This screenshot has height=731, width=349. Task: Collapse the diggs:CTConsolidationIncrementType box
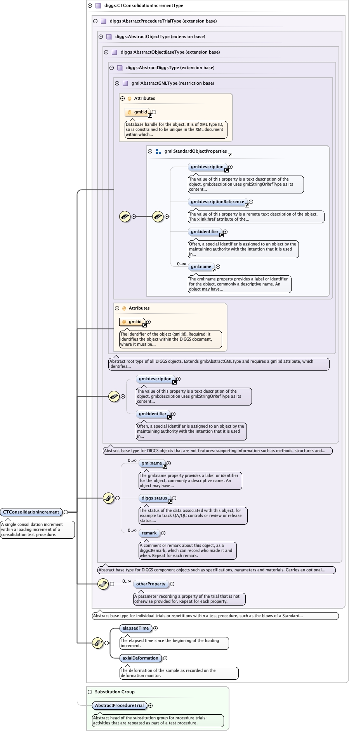pyautogui.click(x=90, y=6)
